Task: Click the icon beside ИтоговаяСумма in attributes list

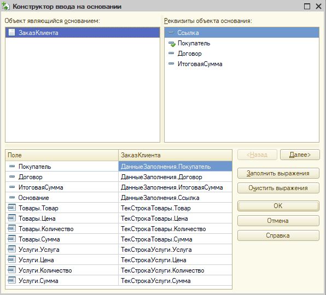Action: [x=171, y=64]
